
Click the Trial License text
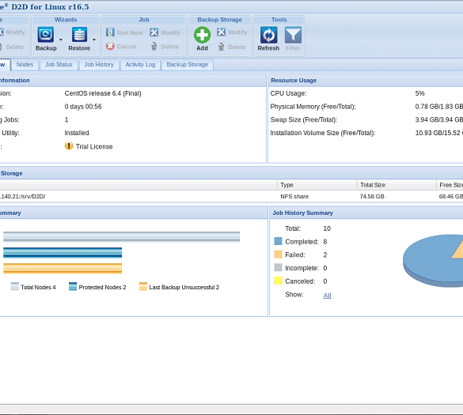pos(94,146)
